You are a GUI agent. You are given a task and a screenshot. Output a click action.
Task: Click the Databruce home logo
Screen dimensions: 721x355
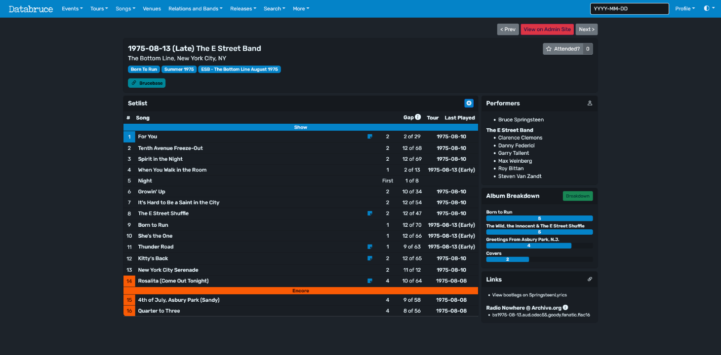(31, 8)
